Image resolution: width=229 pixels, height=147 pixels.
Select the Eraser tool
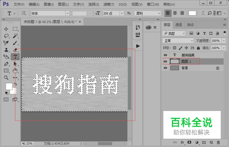pos(15,50)
